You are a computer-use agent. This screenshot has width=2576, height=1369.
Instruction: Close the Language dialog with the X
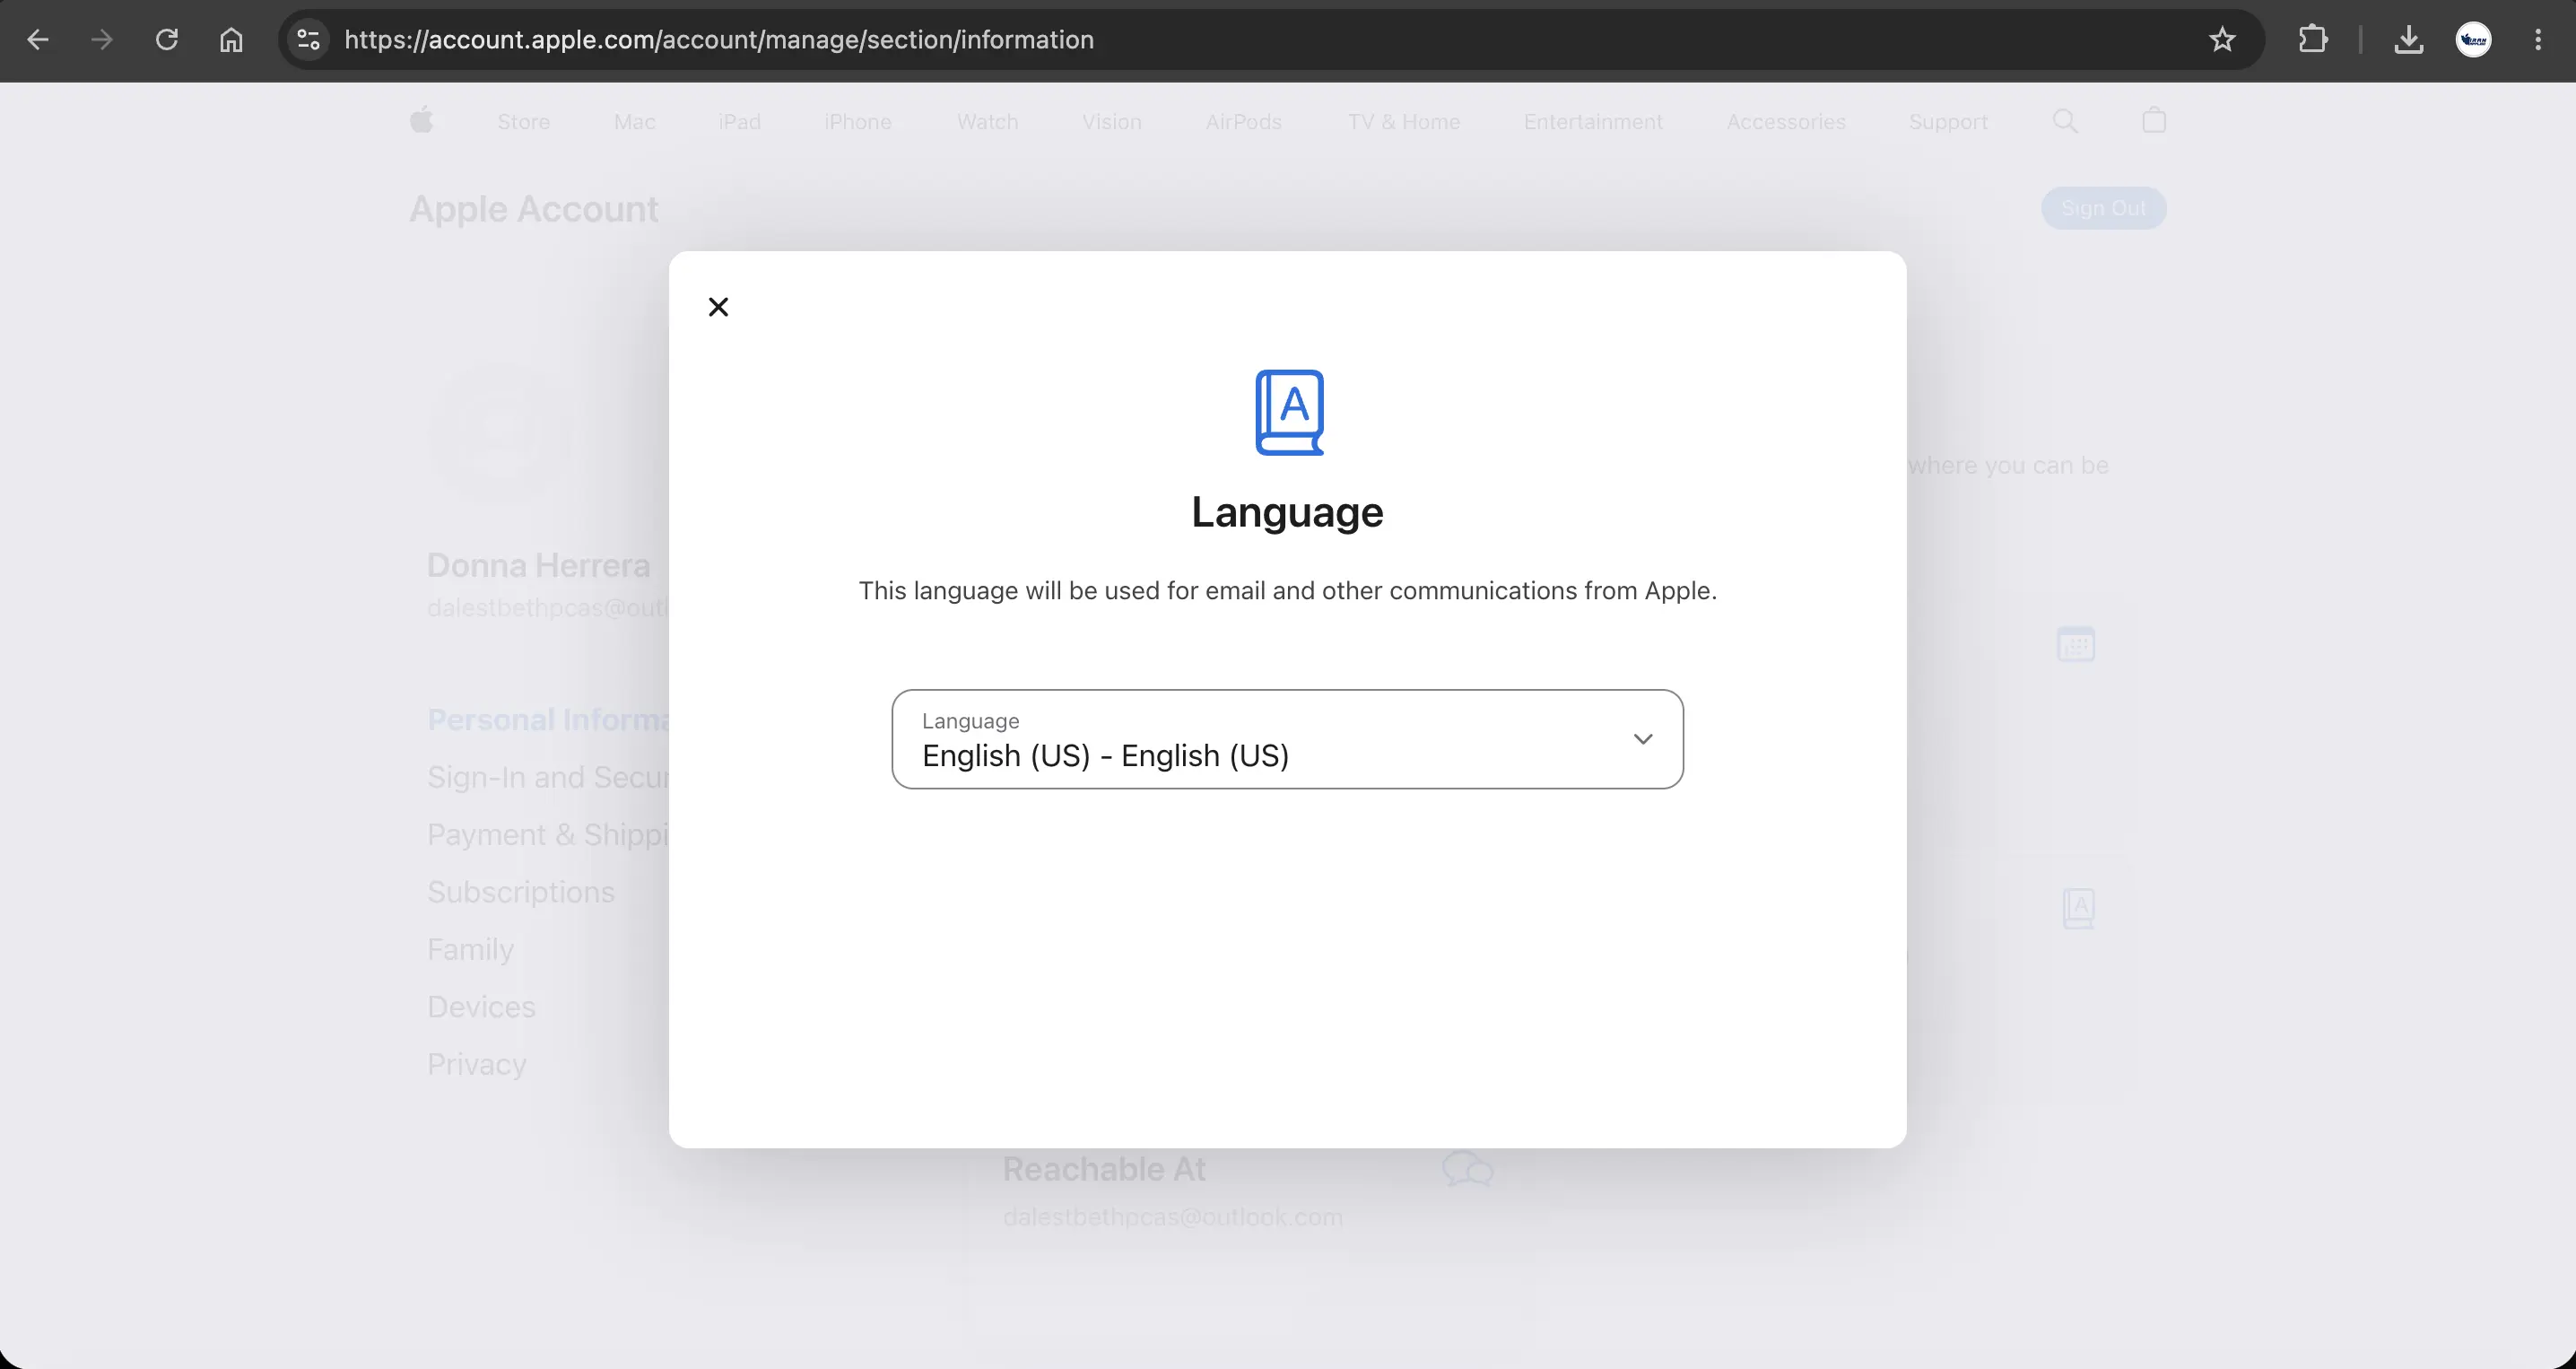[x=718, y=307]
